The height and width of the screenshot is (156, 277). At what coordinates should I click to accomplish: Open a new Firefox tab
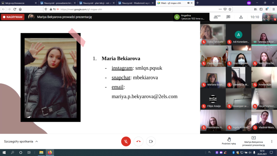pyautogui.click(x=197, y=3)
